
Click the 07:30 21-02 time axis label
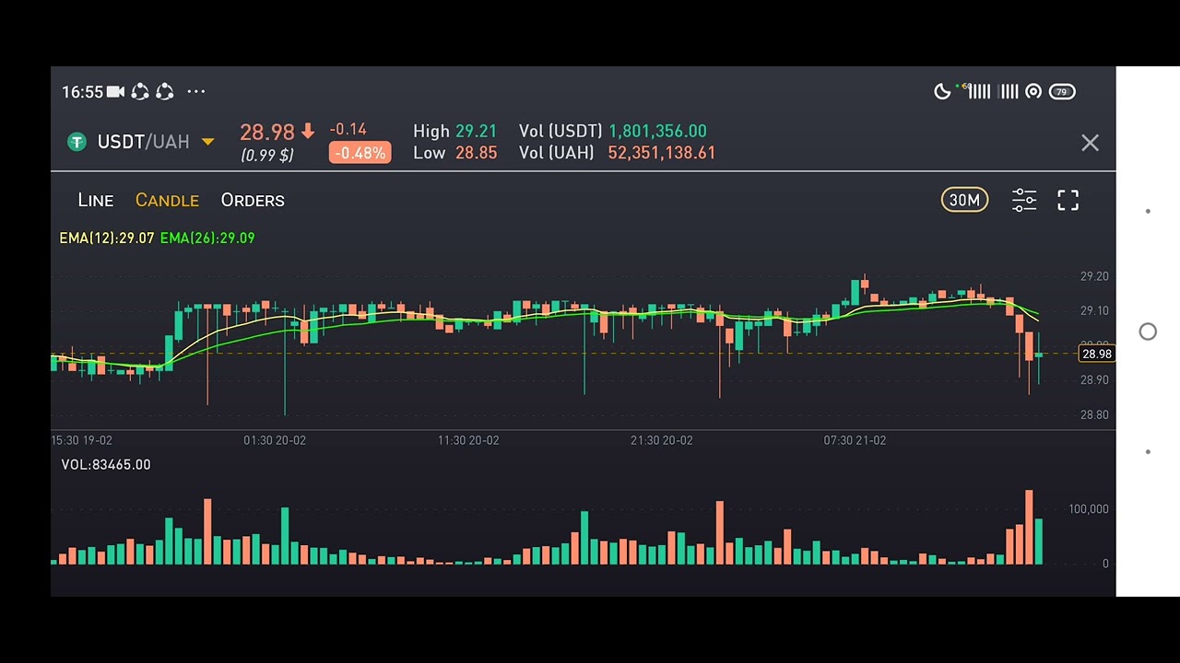(x=855, y=440)
